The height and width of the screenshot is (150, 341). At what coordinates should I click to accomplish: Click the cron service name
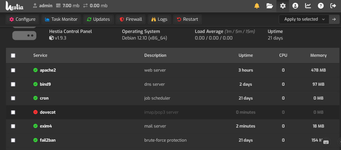tap(44, 98)
